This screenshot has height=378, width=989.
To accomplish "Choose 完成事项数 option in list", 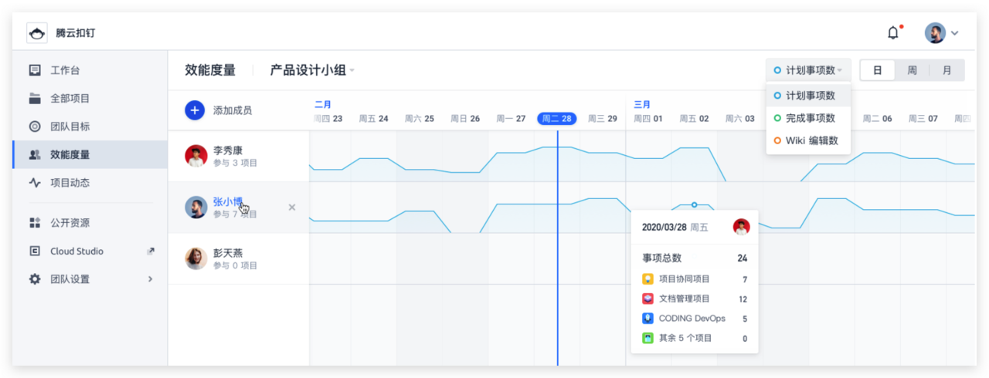I will point(808,118).
